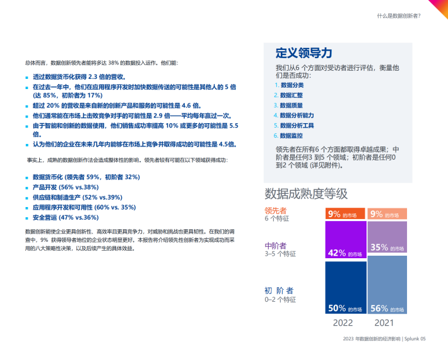Select the light blue 56% bar segment
448x346 pixels.
(x=387, y=285)
